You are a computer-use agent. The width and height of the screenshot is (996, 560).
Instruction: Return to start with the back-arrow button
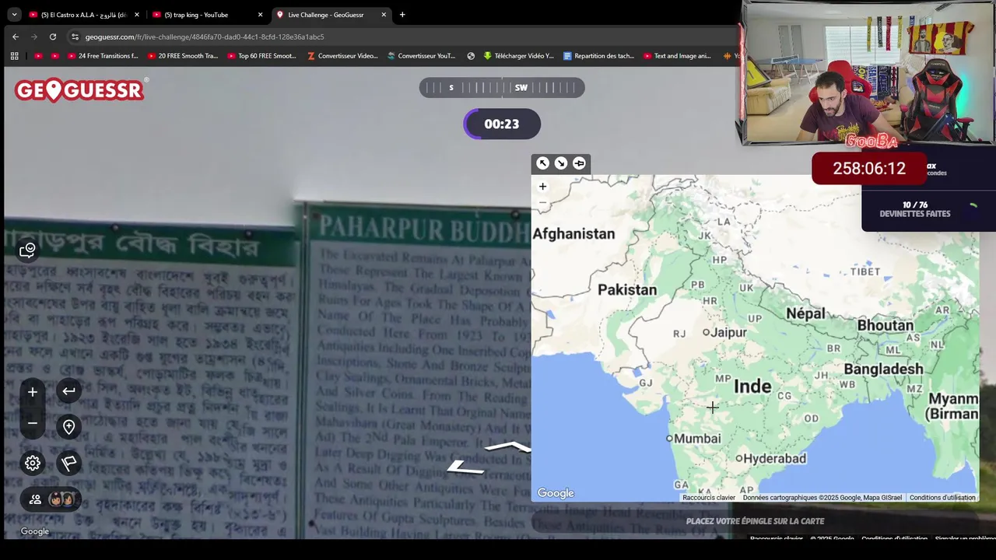click(x=68, y=391)
